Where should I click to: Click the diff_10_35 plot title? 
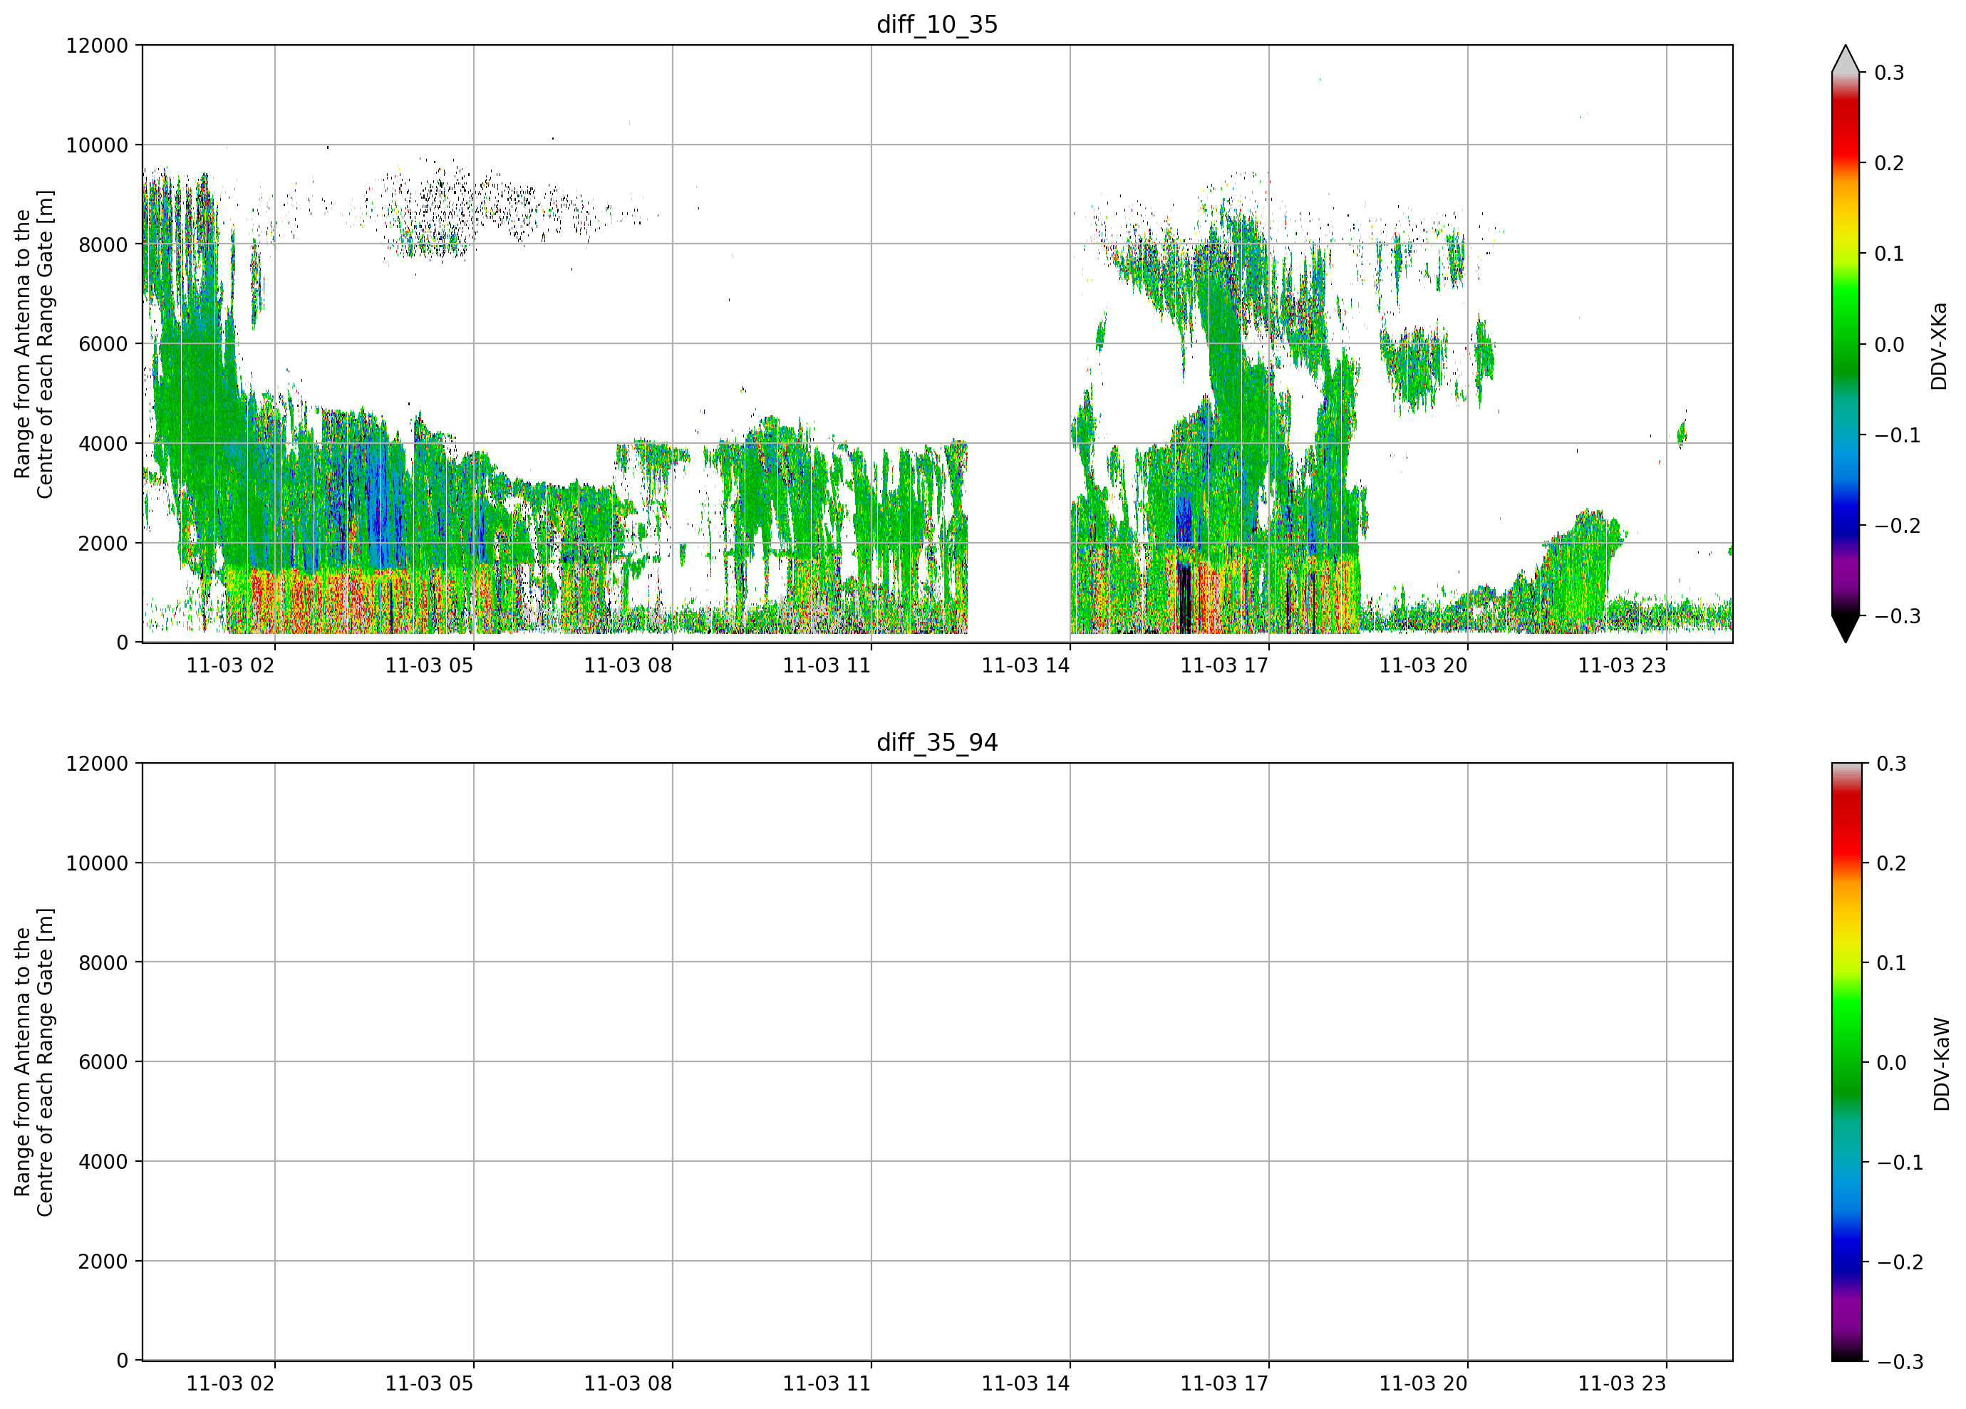937,24
